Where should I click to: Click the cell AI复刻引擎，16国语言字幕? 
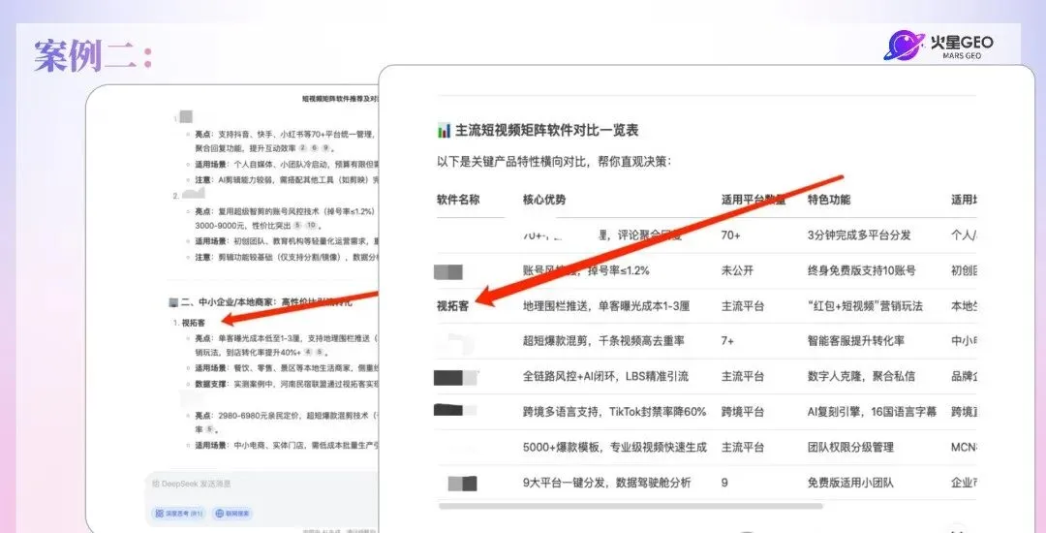872,412
